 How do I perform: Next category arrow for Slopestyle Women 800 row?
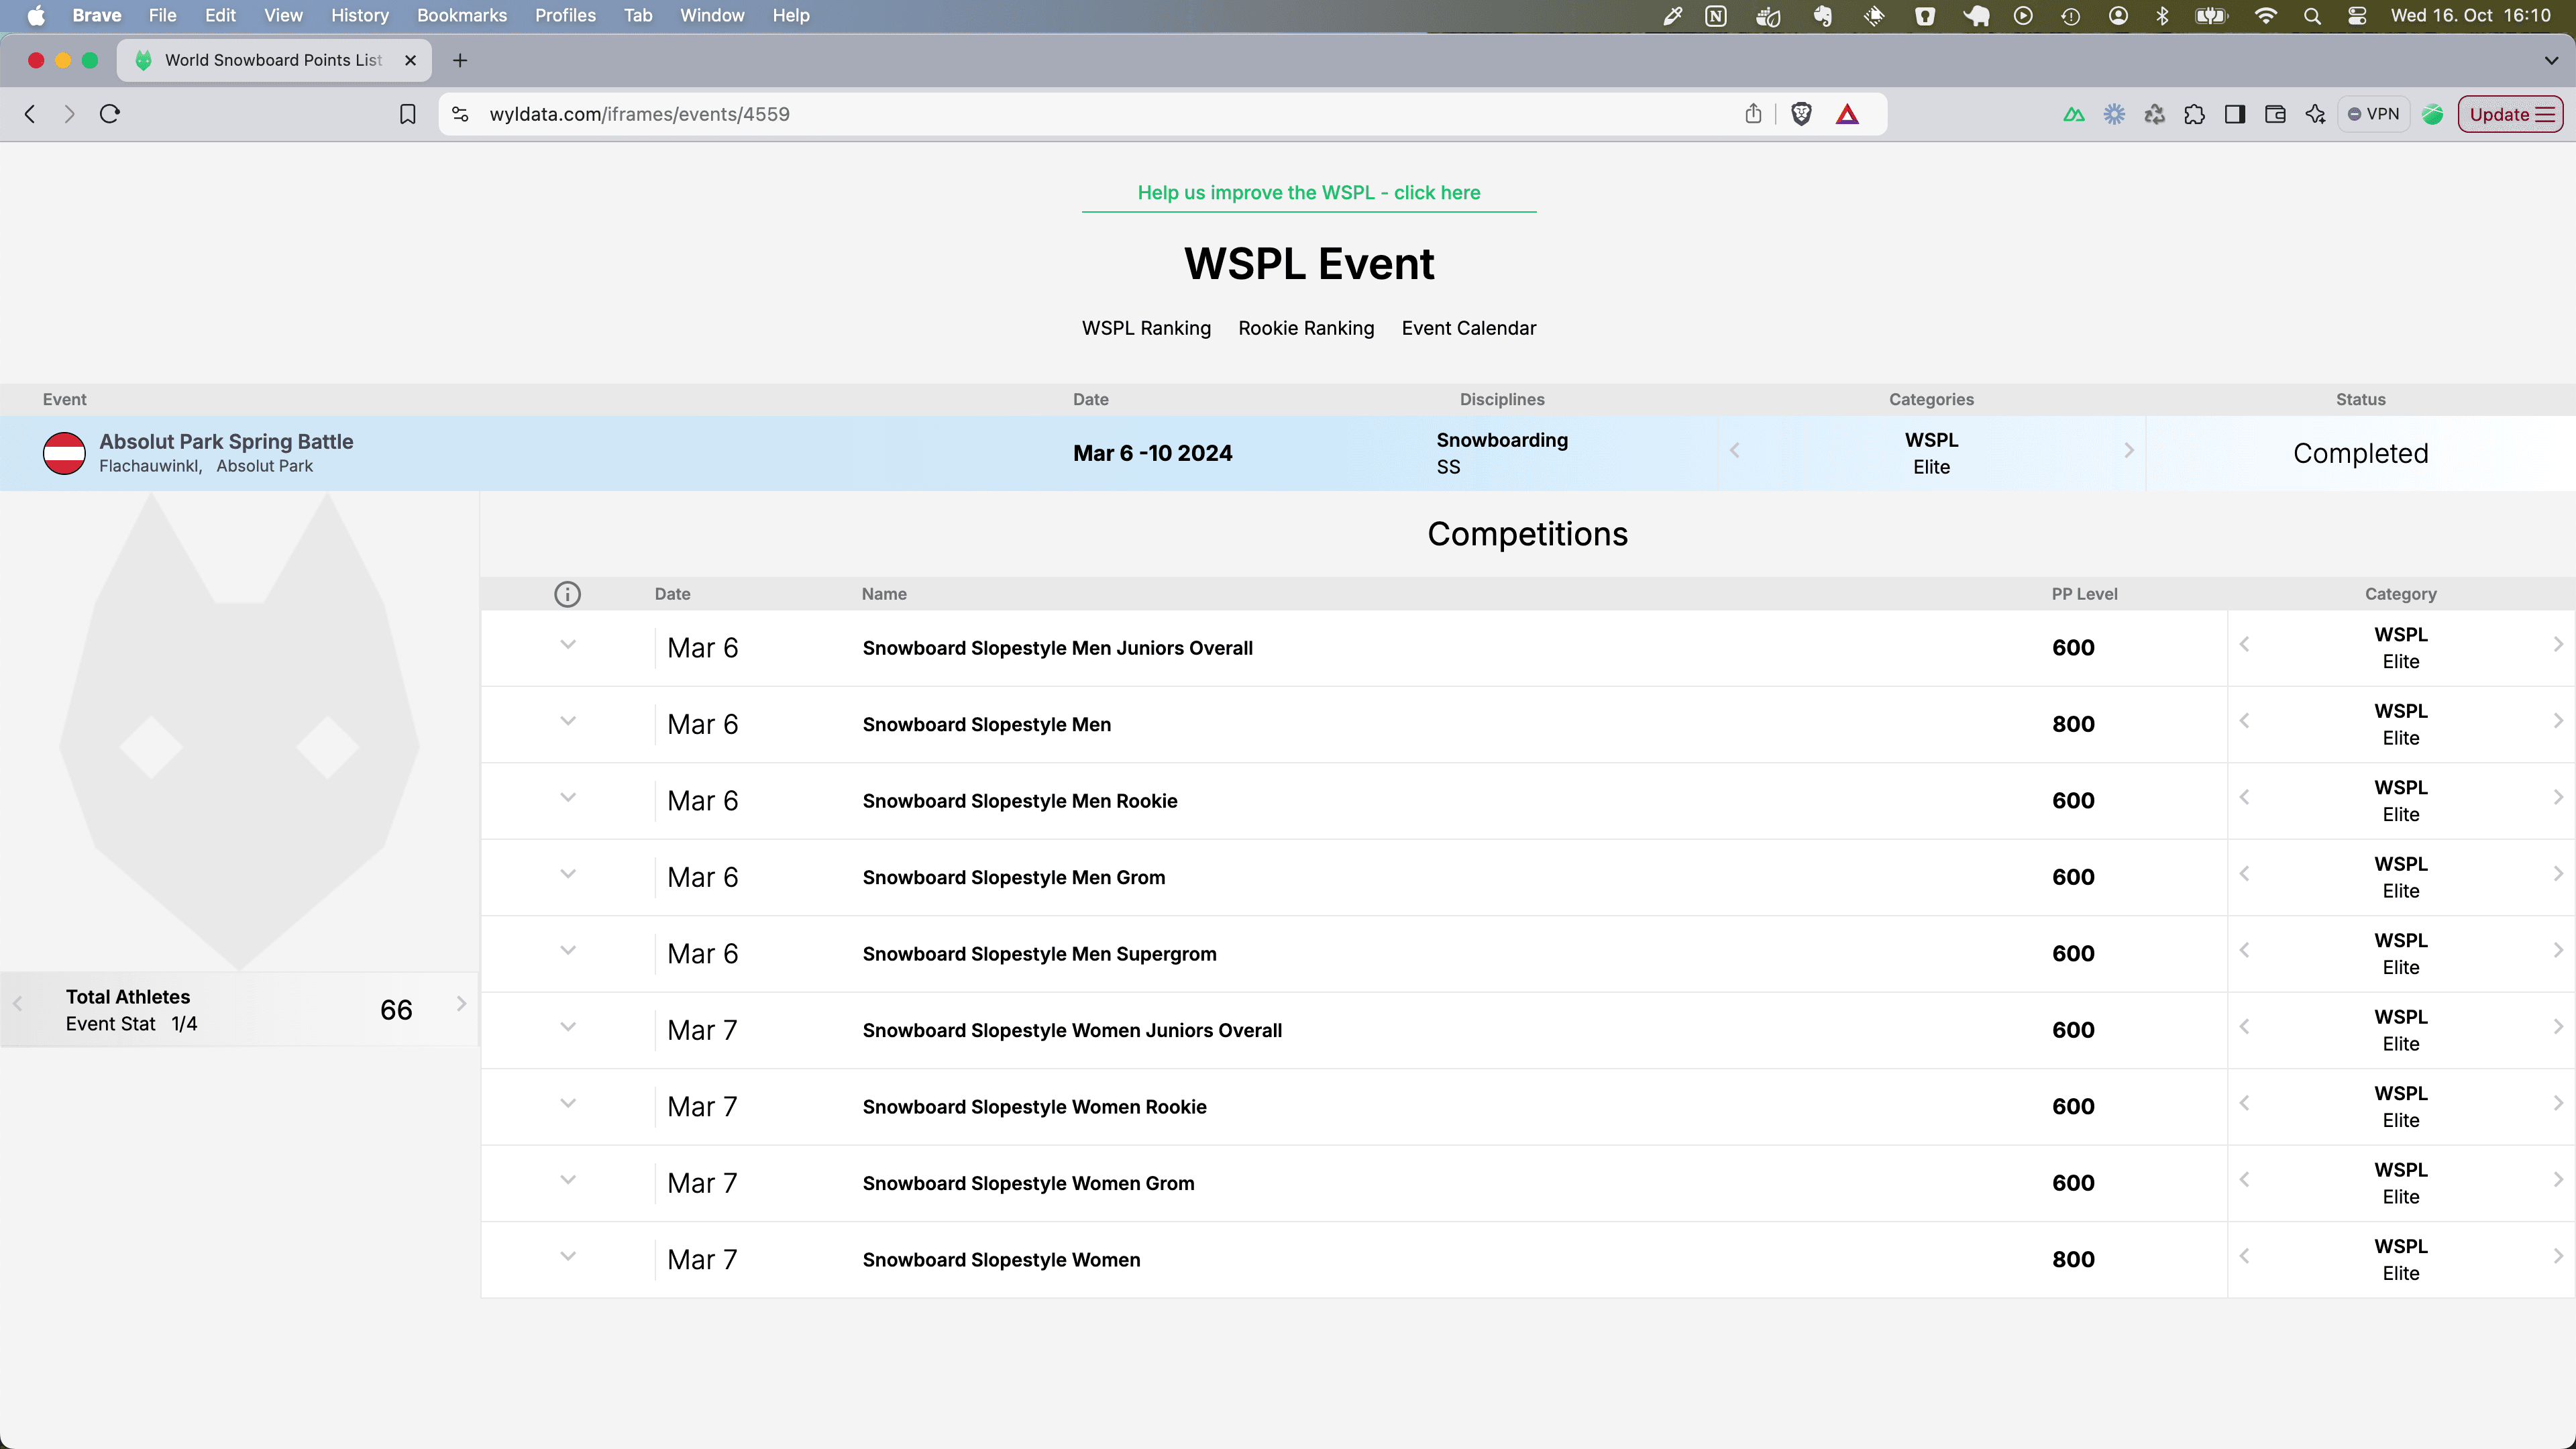(x=2558, y=1257)
